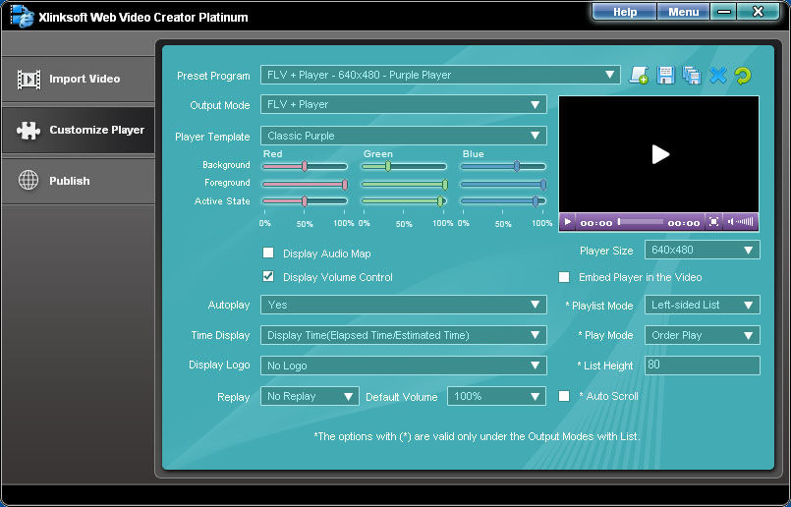Click the Active State Red slider

coord(305,201)
